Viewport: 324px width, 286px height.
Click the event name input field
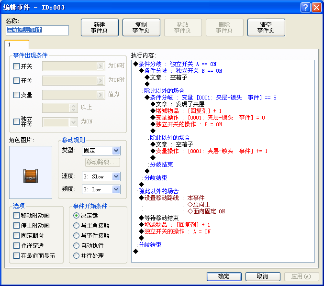point(37,30)
